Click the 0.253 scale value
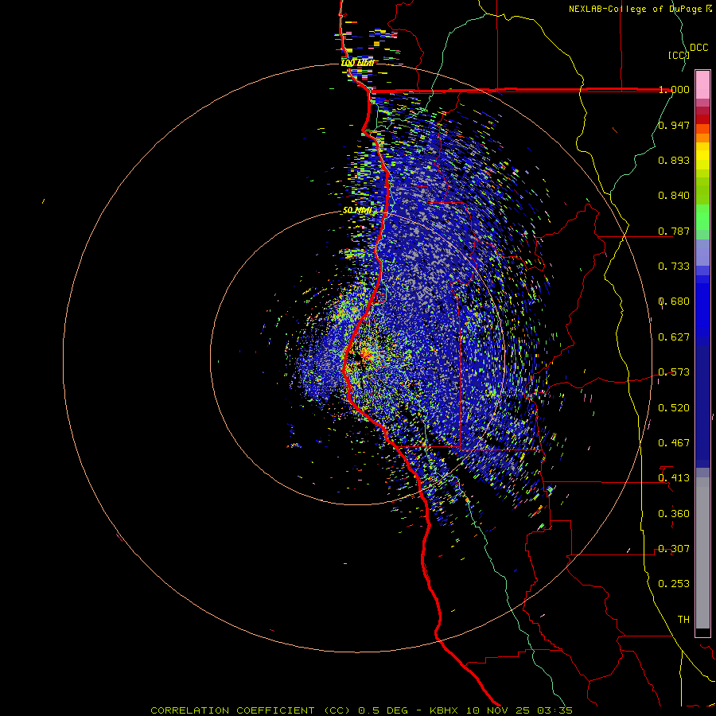The height and width of the screenshot is (716, 716). click(674, 584)
